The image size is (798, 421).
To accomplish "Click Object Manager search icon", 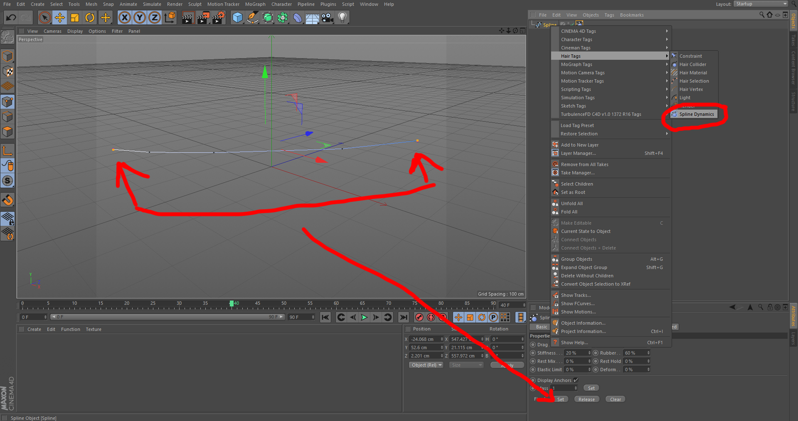I will [761, 15].
